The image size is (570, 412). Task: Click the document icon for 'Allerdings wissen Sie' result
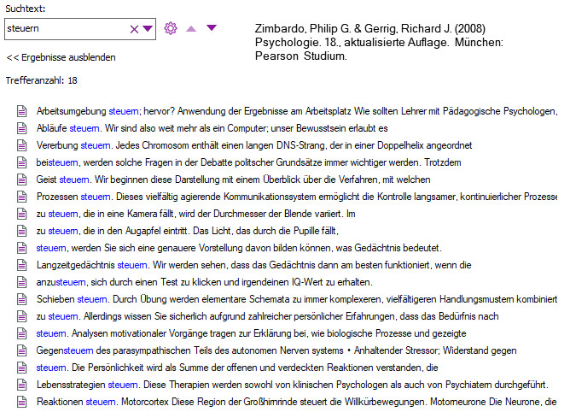click(x=22, y=316)
